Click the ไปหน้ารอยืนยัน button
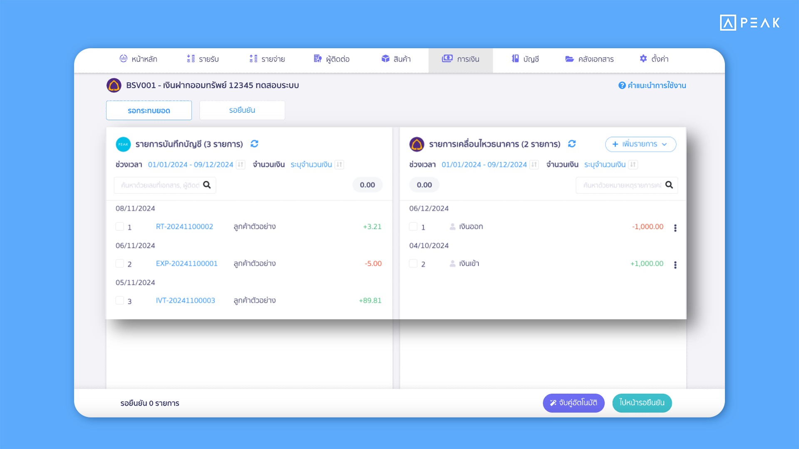 pos(642,403)
